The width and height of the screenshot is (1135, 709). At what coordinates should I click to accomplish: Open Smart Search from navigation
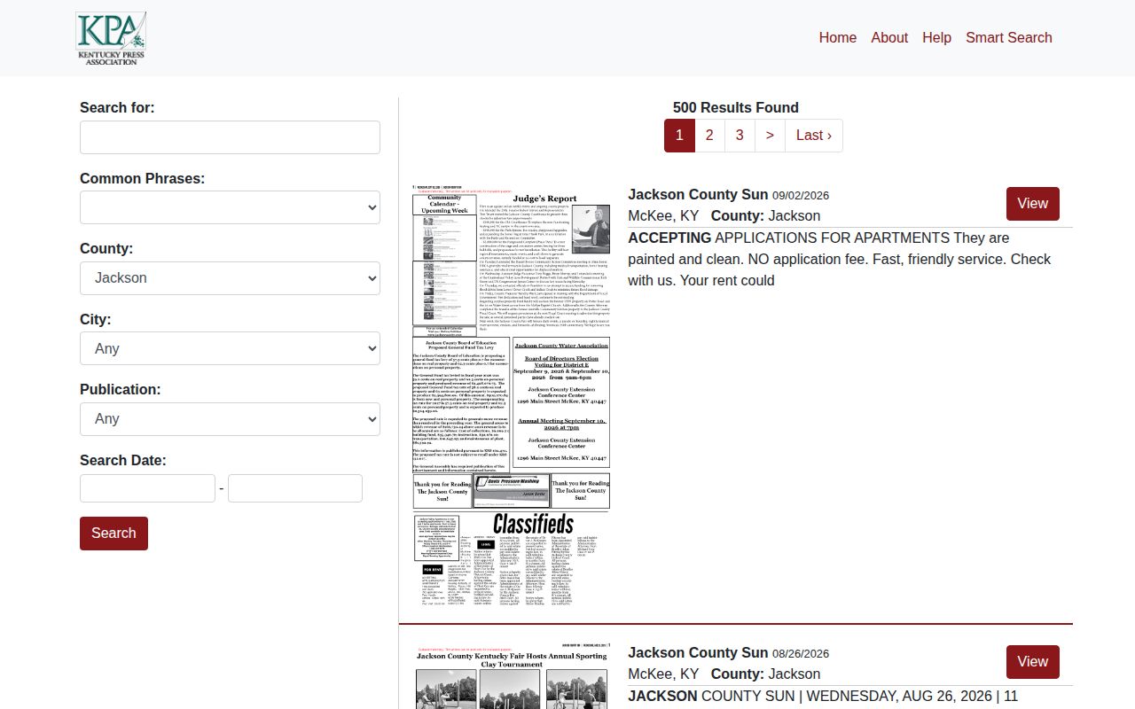1009,37
